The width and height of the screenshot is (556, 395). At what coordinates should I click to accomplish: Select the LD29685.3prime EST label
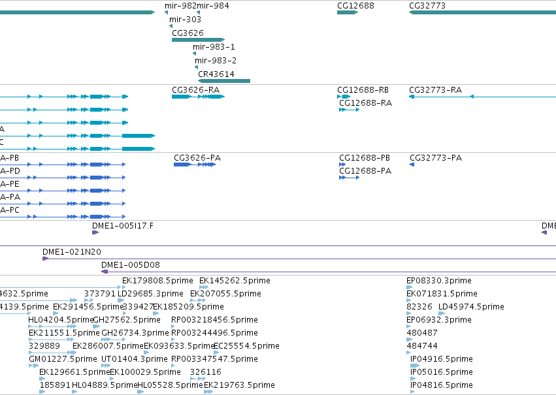(150, 294)
